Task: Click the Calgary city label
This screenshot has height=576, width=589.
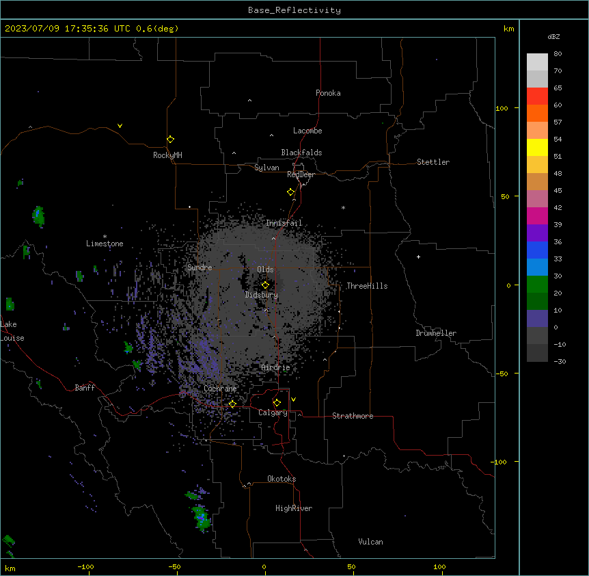Action: [x=273, y=413]
